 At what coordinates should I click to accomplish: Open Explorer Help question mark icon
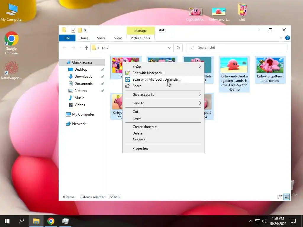point(287,38)
